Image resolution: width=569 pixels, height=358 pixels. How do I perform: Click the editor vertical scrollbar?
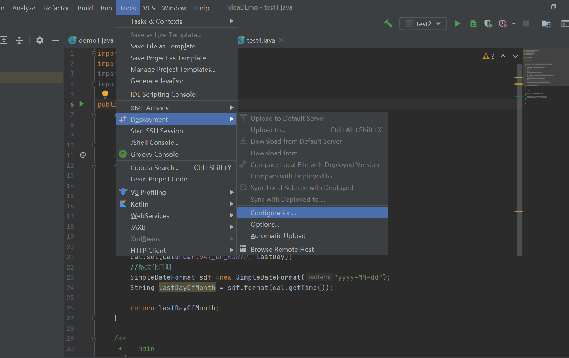(x=519, y=160)
